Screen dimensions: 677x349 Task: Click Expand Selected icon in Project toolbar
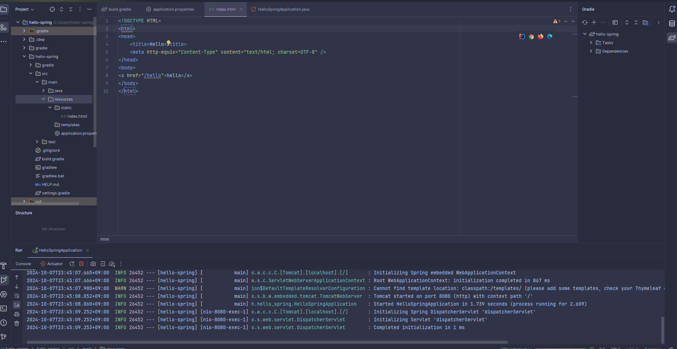[62, 9]
